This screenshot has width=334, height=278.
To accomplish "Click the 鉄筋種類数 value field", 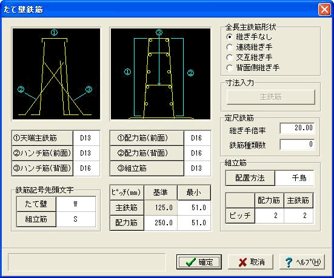I will [297, 145].
